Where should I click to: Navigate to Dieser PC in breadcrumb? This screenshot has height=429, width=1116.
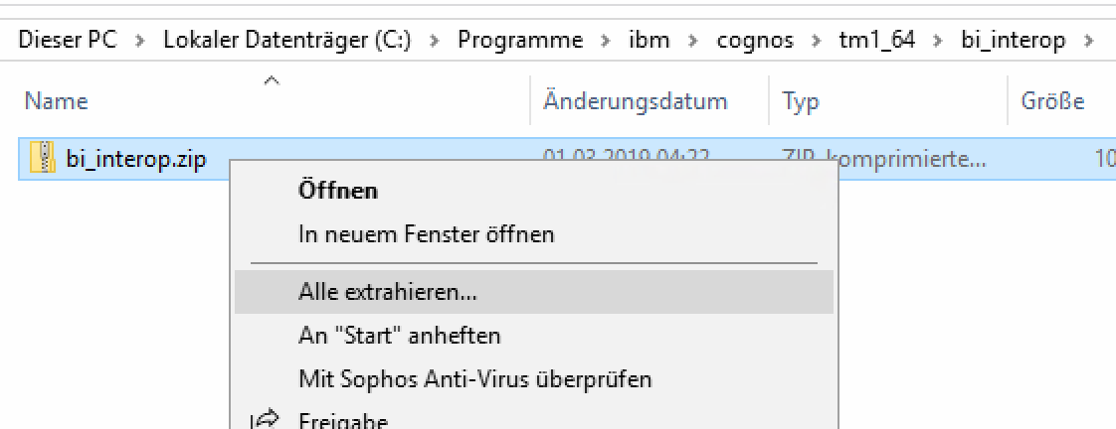tap(68, 41)
